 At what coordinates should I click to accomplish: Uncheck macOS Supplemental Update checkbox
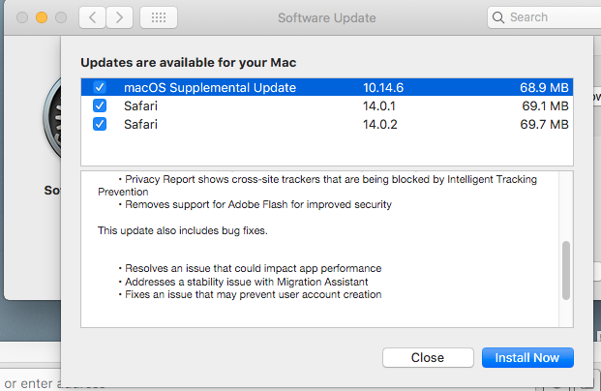coord(100,87)
